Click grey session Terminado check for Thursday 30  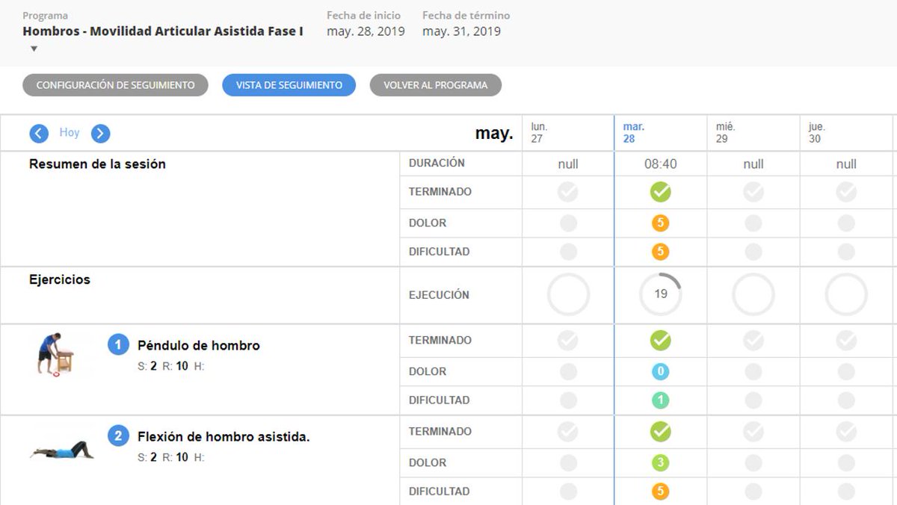click(x=846, y=192)
